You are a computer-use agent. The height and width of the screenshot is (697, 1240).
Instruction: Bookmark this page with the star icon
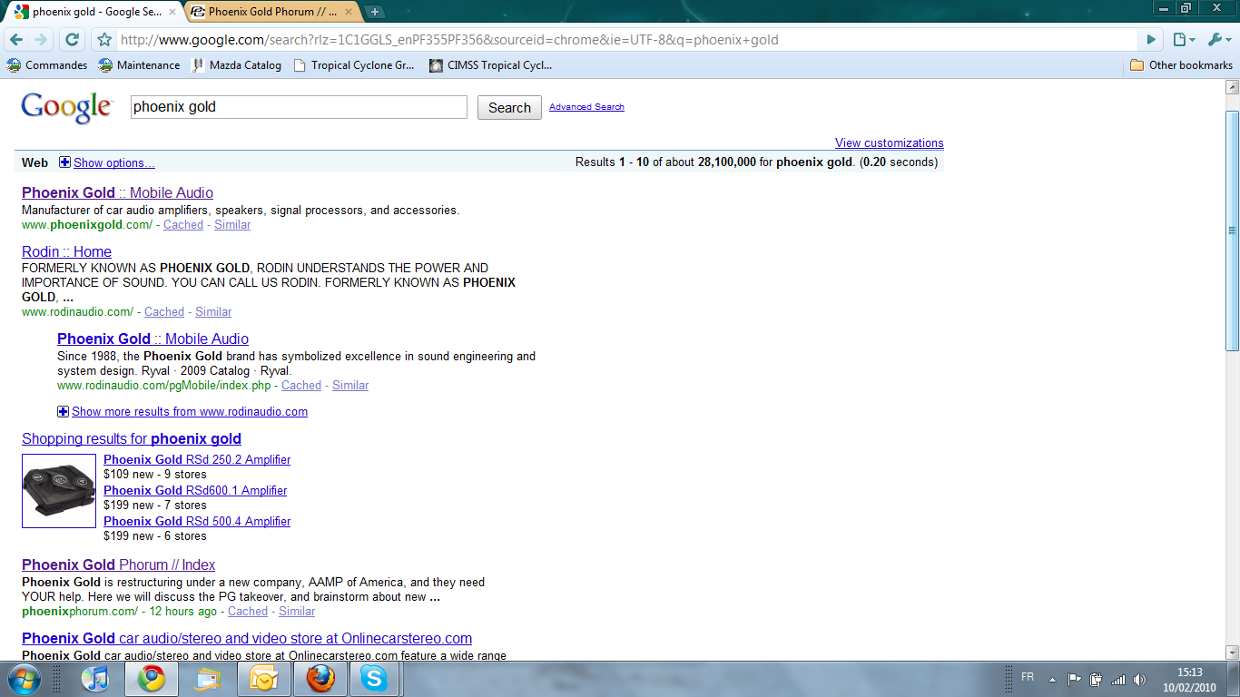click(104, 40)
